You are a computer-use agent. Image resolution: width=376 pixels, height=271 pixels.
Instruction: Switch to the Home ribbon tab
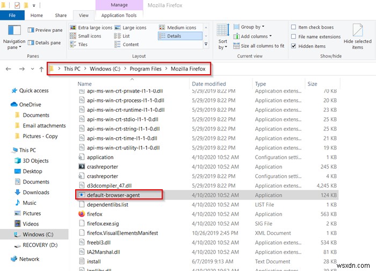37,16
